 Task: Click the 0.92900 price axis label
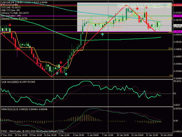tap(178, 79)
